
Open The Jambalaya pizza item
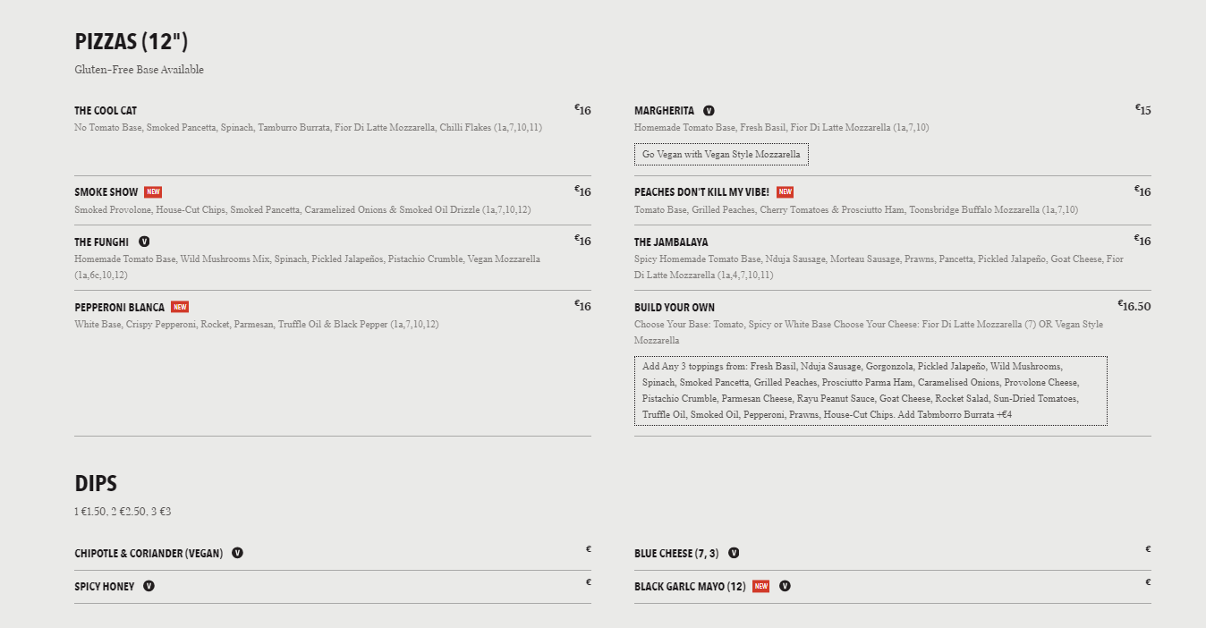coord(671,242)
